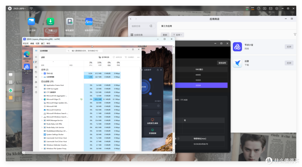302x167 pixels.
Task: Click the 迅雷 app icon in store
Action: pos(237,63)
